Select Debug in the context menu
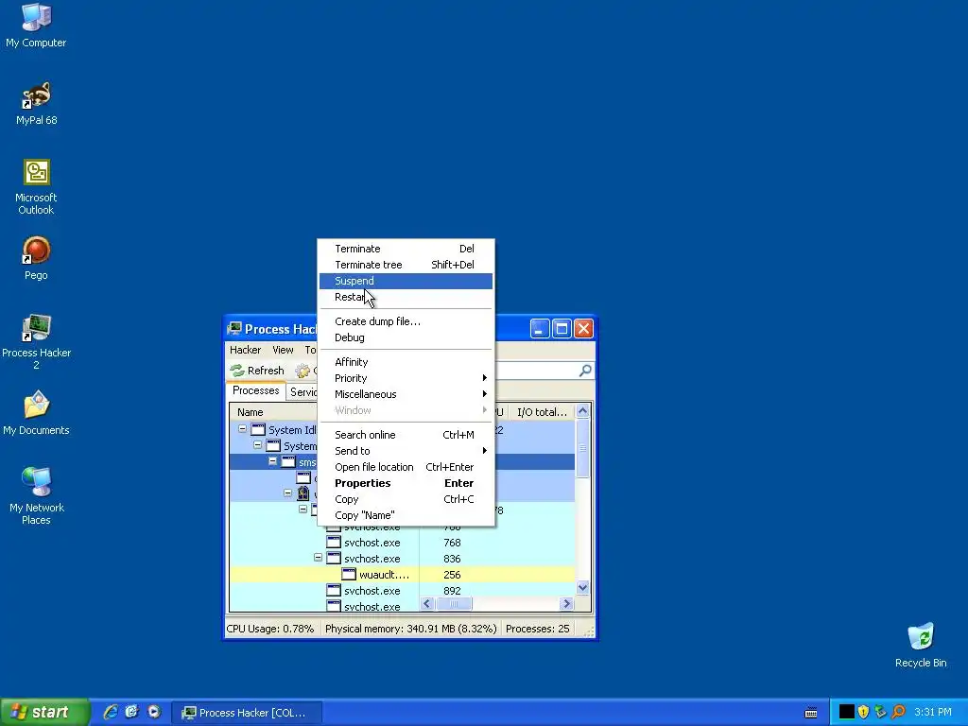This screenshot has width=968, height=726. 406,337
